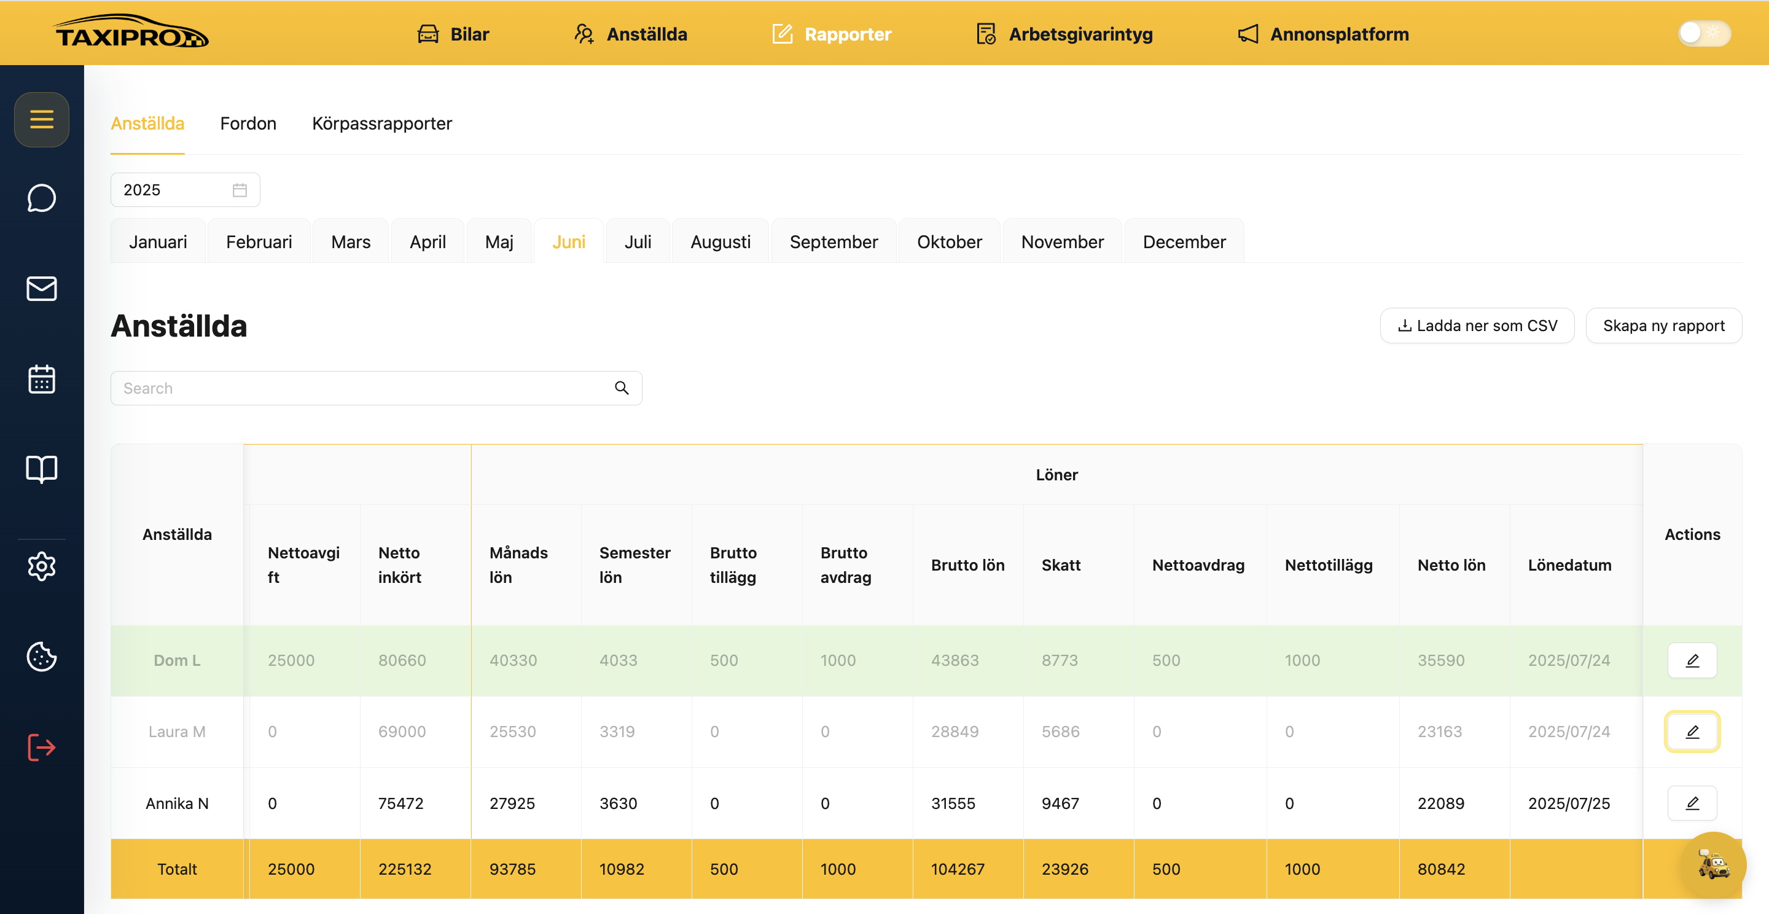Select the Juli month tab
This screenshot has width=1769, height=914.
coord(638,242)
